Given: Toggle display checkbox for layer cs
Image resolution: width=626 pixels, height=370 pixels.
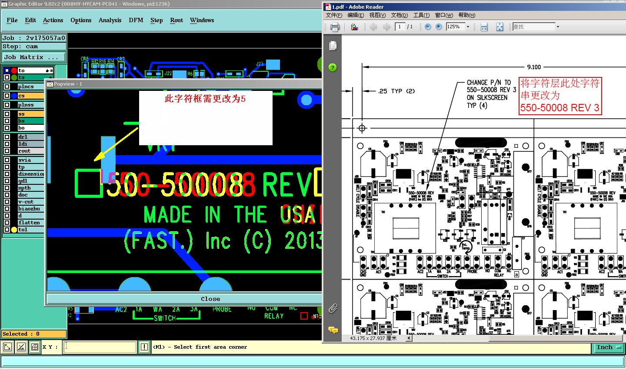Looking at the screenshot, I should (x=7, y=96).
